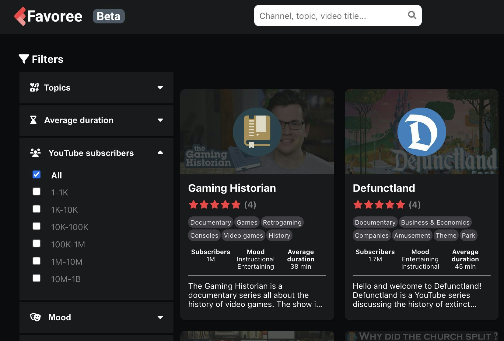
Task: Enable the 10M-1B subscribers checkbox
Action: click(37, 278)
